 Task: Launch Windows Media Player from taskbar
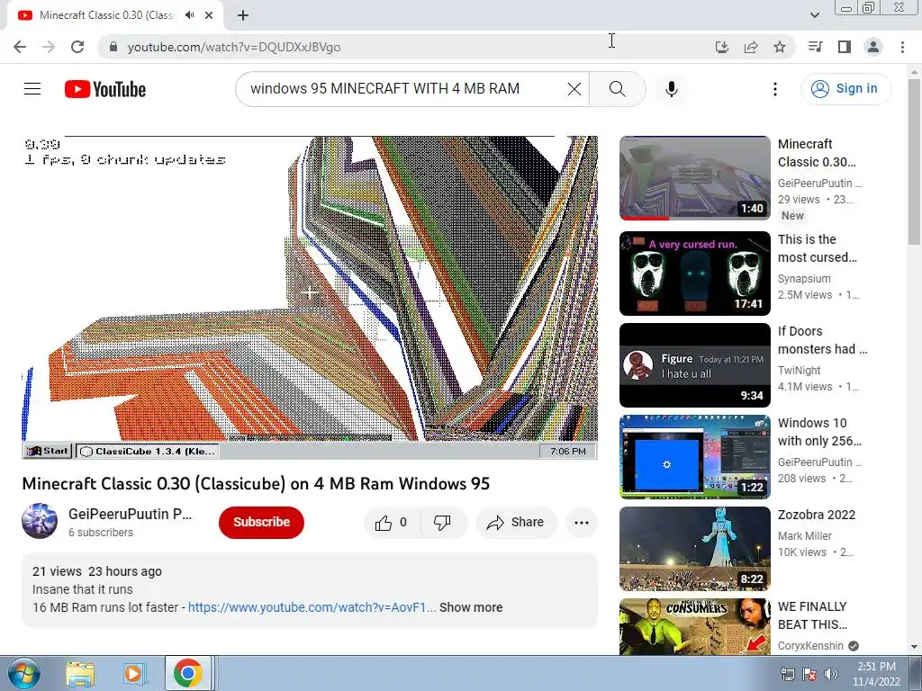(x=133, y=674)
